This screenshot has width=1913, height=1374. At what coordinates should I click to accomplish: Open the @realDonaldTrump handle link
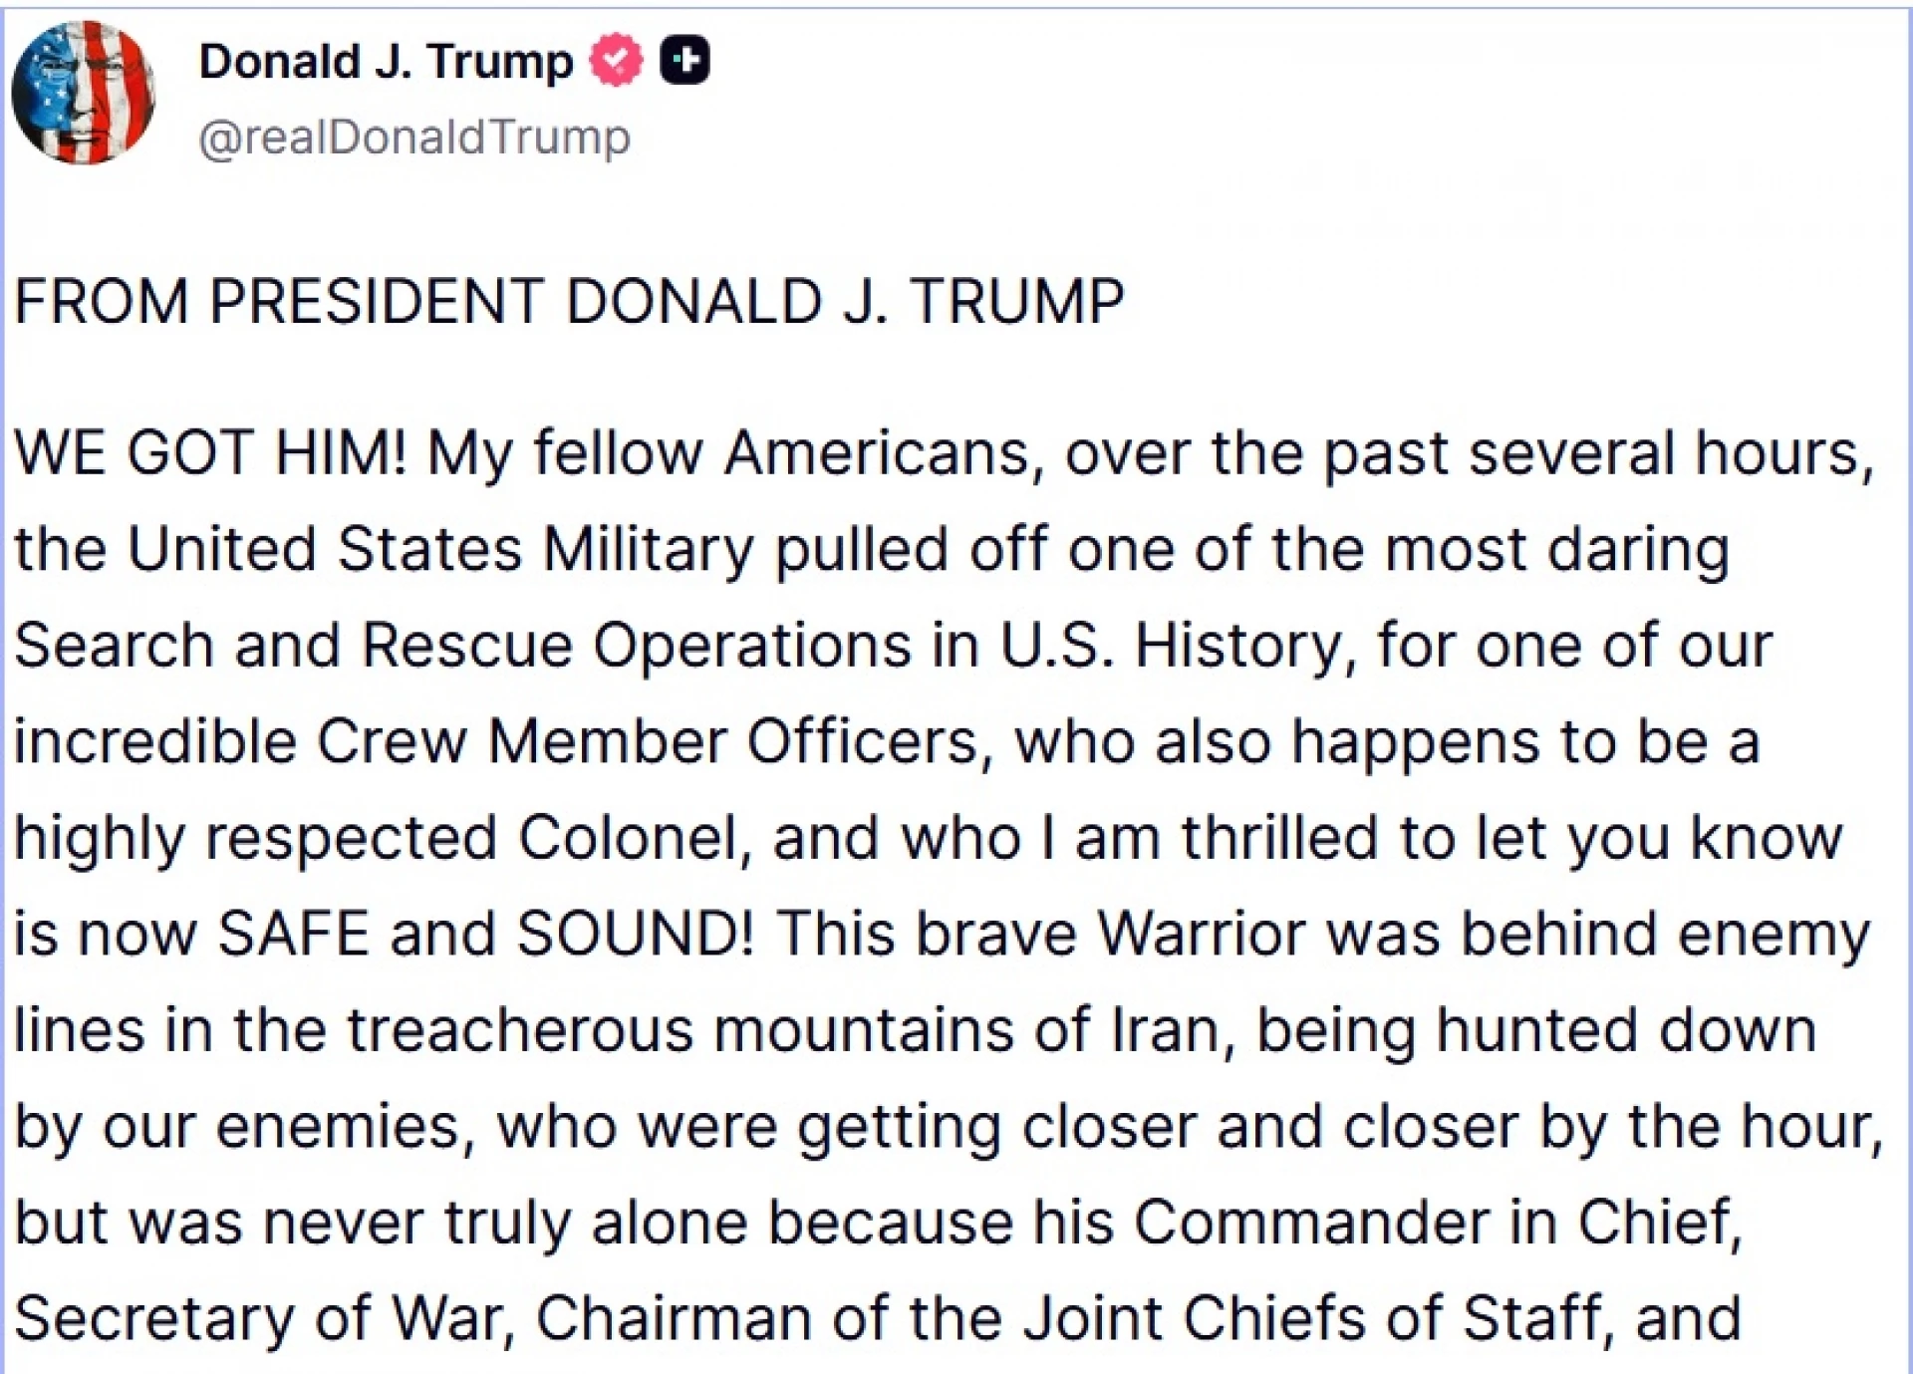pos(414,137)
